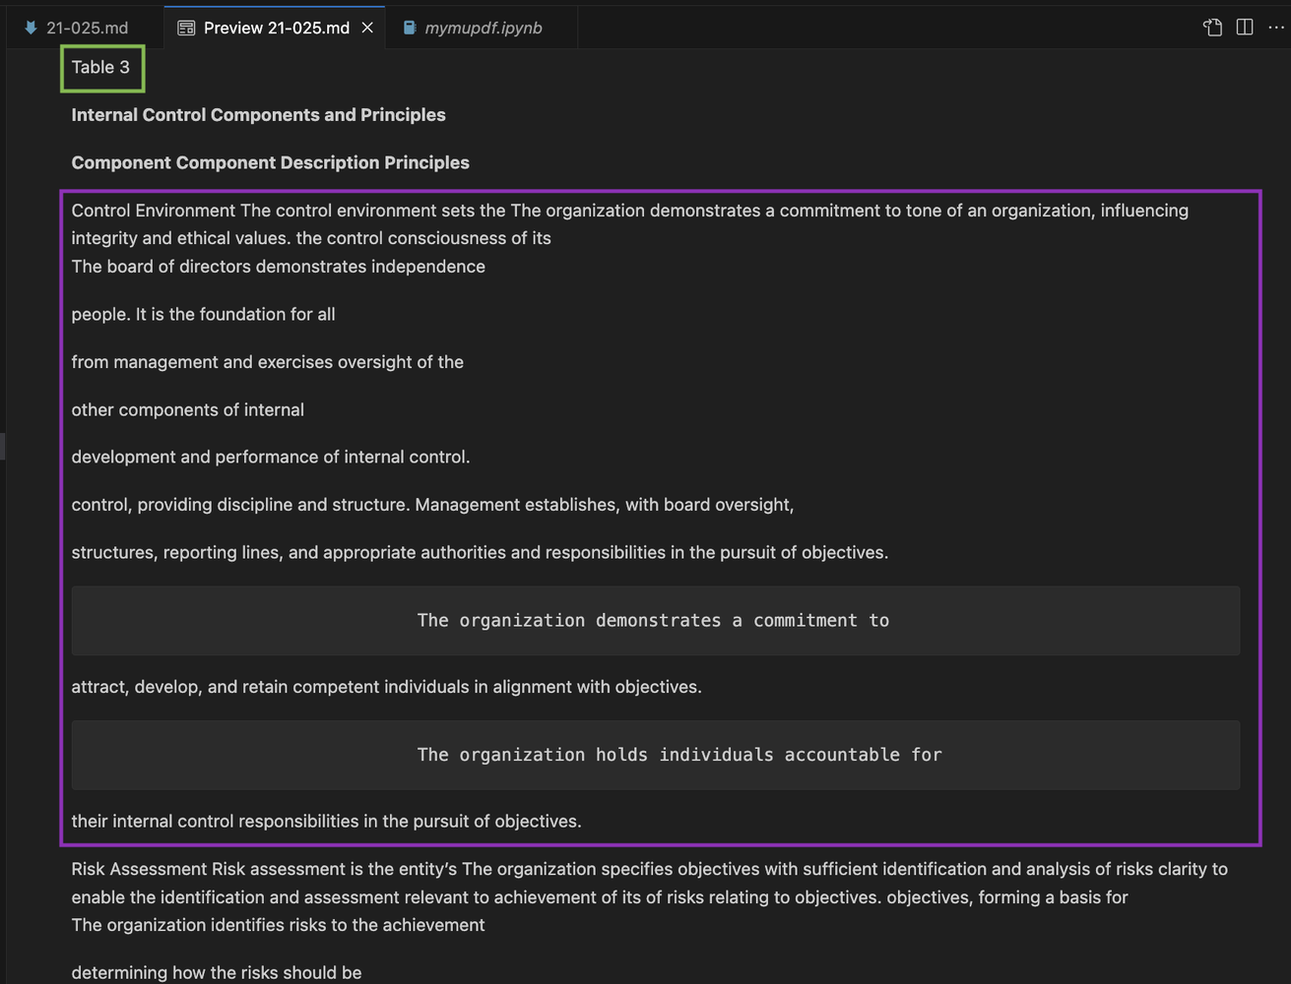Click the heading Internal Control Components and Principles
1291x984 pixels.
258,114
